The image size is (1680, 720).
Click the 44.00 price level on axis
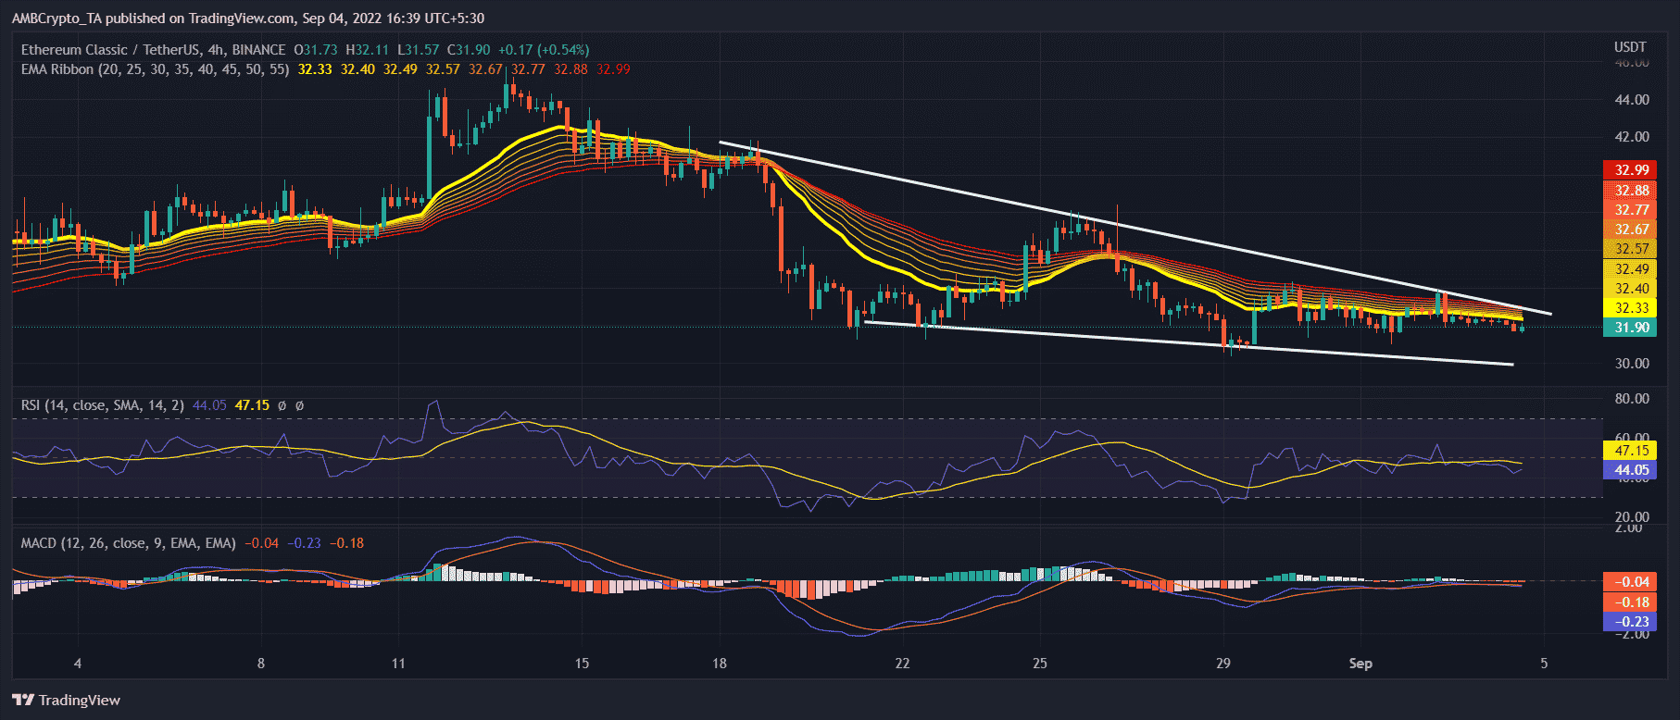click(1631, 100)
